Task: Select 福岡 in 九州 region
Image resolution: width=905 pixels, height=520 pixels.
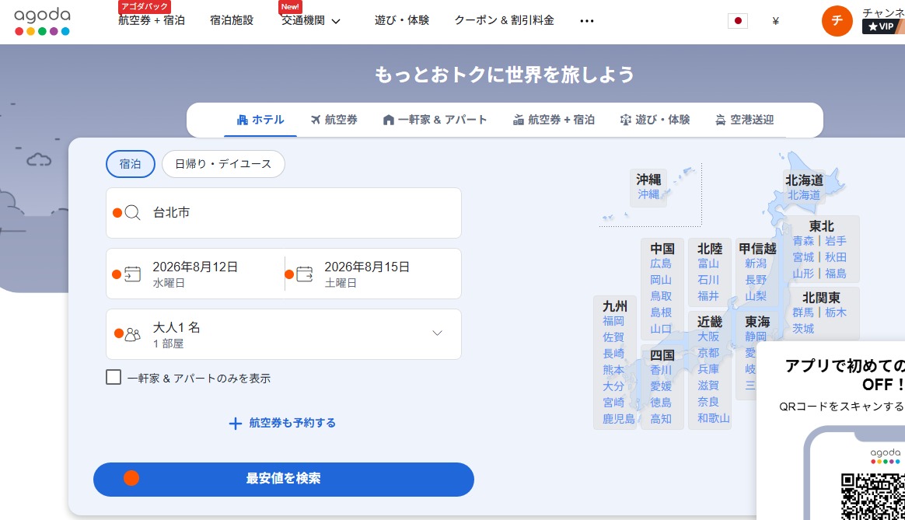Action: 613,321
